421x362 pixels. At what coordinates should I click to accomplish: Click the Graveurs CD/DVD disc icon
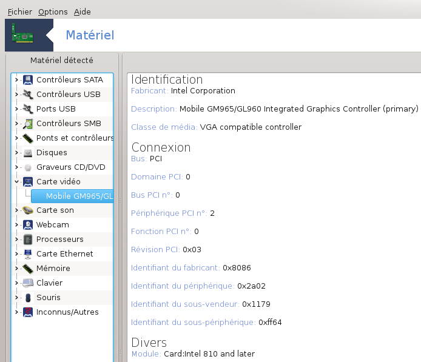[x=28, y=167]
